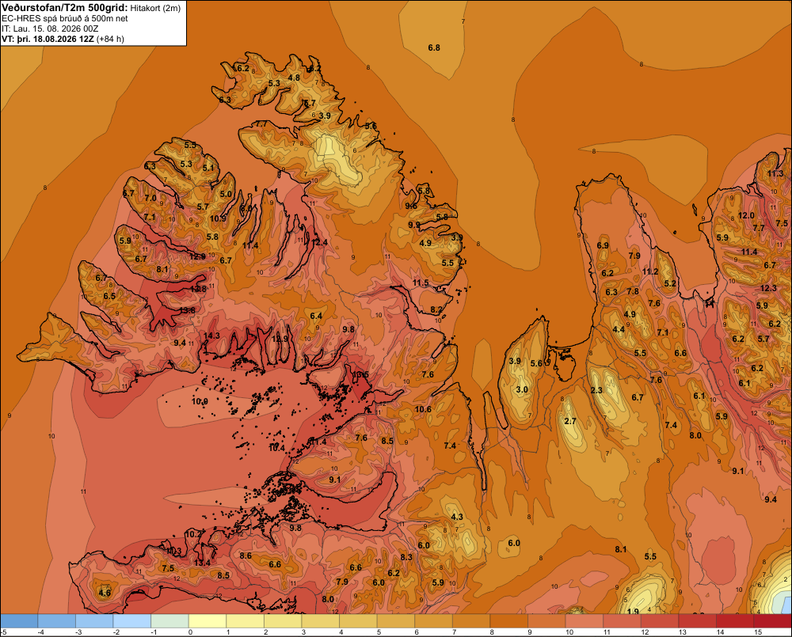792x637 pixels.
Task: Click the 6.8 temperature value over the sea
Action: coord(434,48)
